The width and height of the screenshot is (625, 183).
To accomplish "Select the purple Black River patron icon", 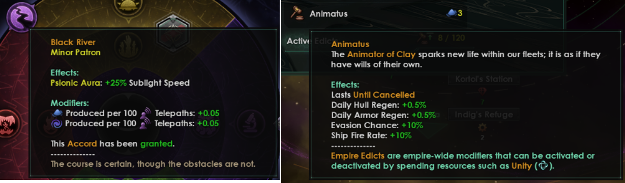I will click(21, 16).
